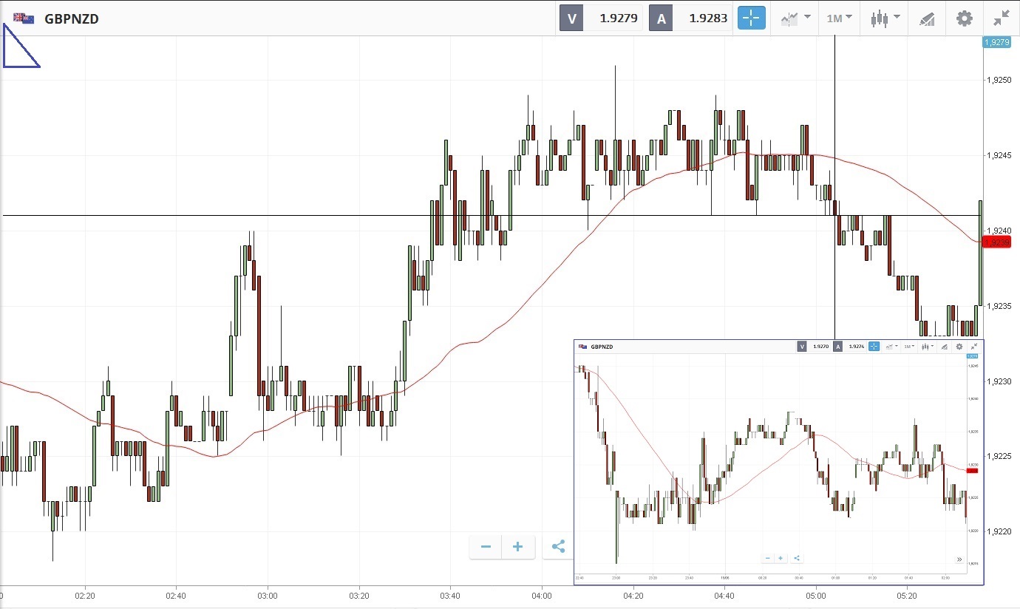Viewport: 1020px width, 609px height.
Task: Toggle the blue crosshair tool in main toolbar
Action: click(751, 18)
